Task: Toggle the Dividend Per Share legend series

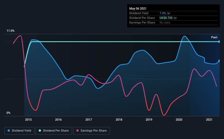Action: pyautogui.click(x=54, y=131)
